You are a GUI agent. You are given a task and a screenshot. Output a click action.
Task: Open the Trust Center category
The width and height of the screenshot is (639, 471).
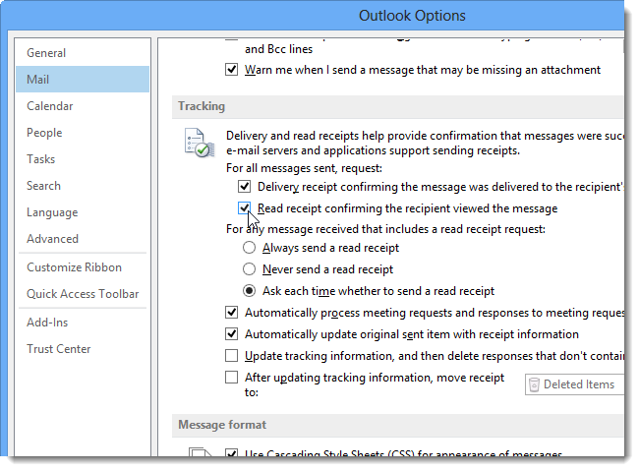point(83,349)
